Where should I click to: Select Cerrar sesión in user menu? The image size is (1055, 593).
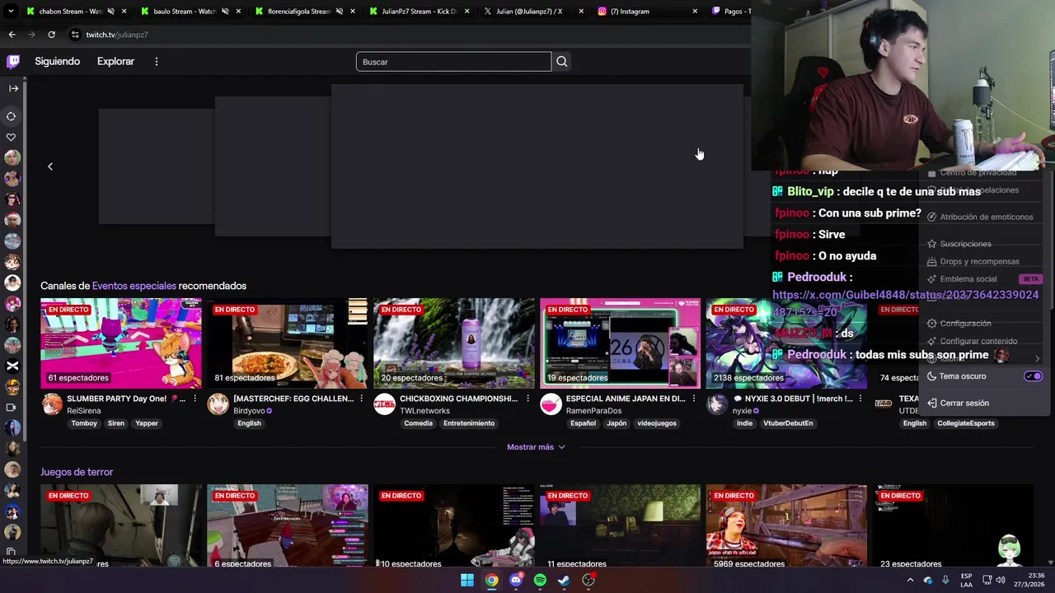[x=964, y=403]
